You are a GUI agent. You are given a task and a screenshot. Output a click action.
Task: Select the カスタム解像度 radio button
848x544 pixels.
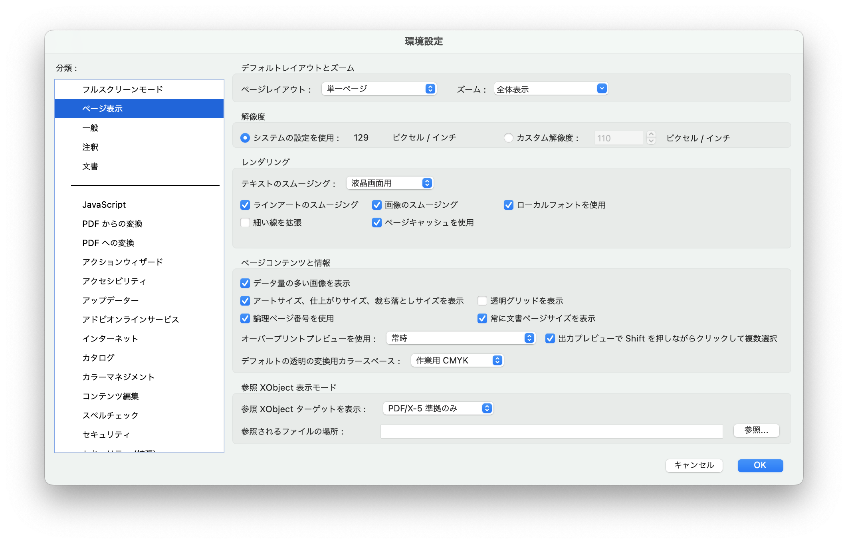point(509,137)
